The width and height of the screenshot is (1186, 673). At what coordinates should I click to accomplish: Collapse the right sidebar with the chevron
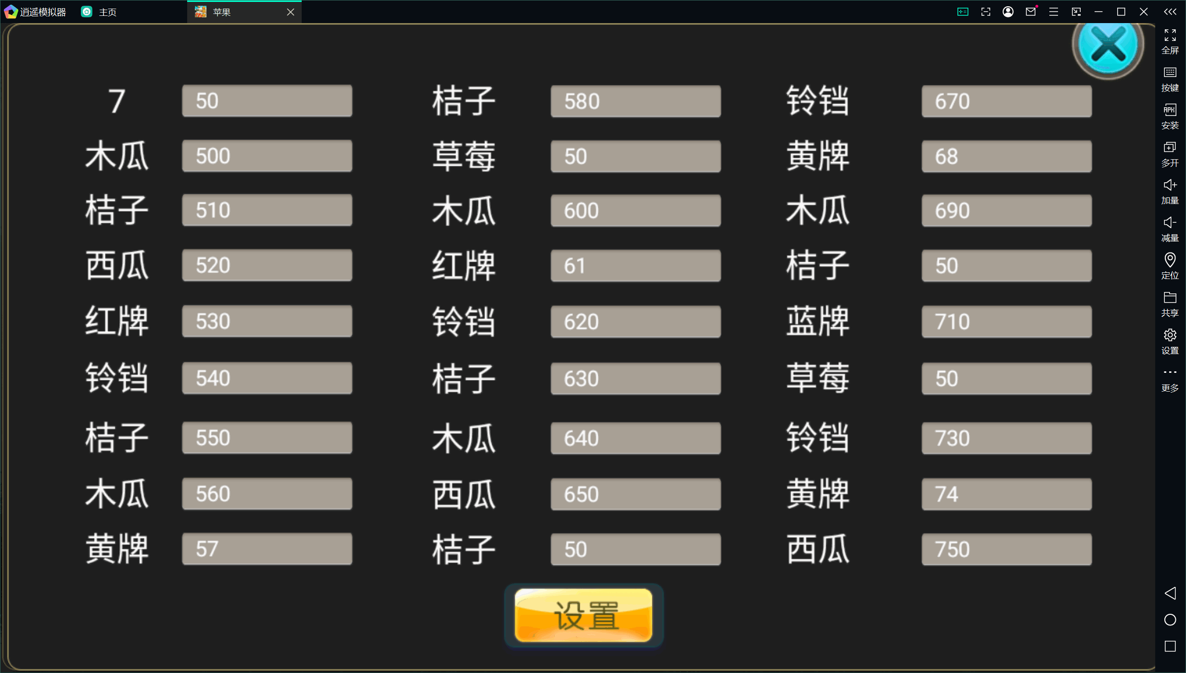(x=1170, y=12)
